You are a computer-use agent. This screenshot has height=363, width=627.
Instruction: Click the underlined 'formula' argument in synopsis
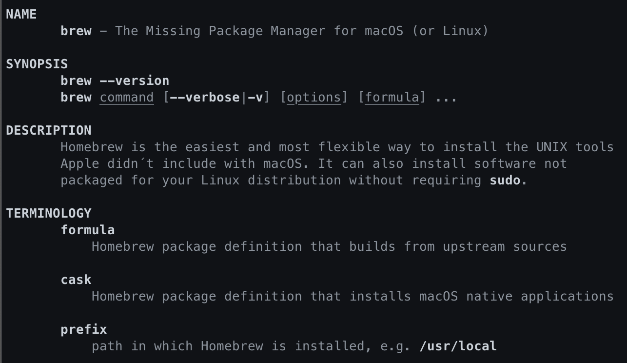[392, 98]
